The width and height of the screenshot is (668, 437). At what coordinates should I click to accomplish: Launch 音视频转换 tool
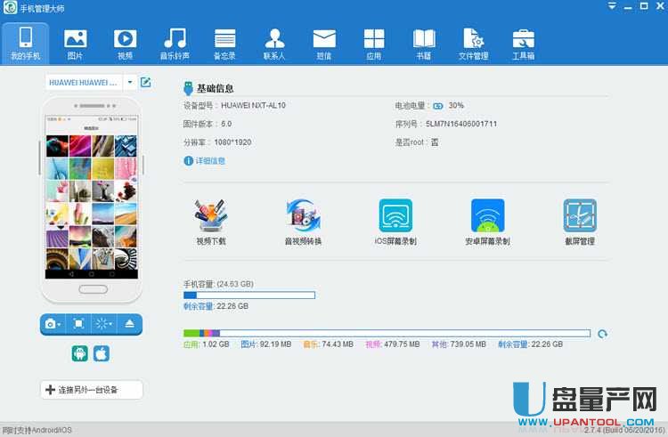[303, 223]
